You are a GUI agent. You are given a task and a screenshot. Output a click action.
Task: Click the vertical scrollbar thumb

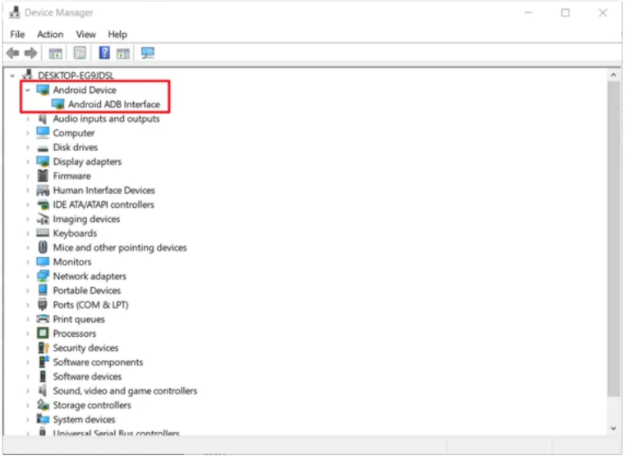[613, 239]
